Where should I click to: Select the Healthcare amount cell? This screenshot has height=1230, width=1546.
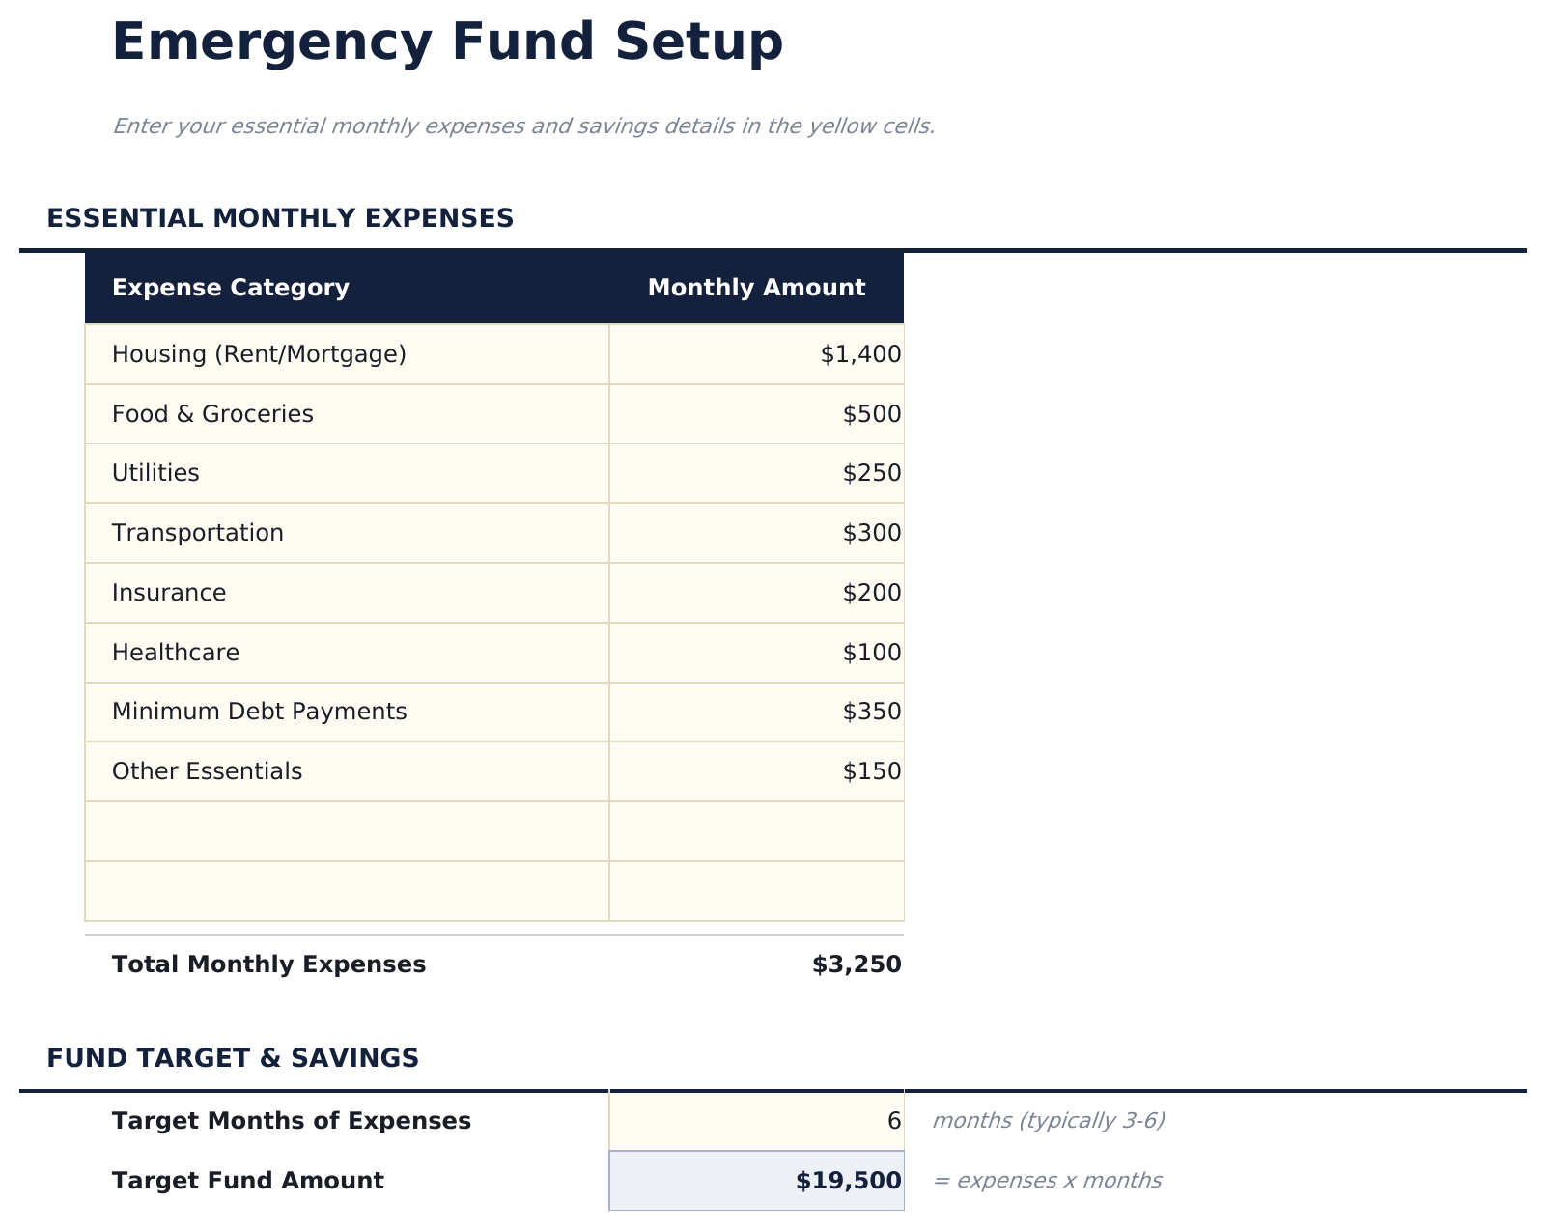click(x=756, y=653)
